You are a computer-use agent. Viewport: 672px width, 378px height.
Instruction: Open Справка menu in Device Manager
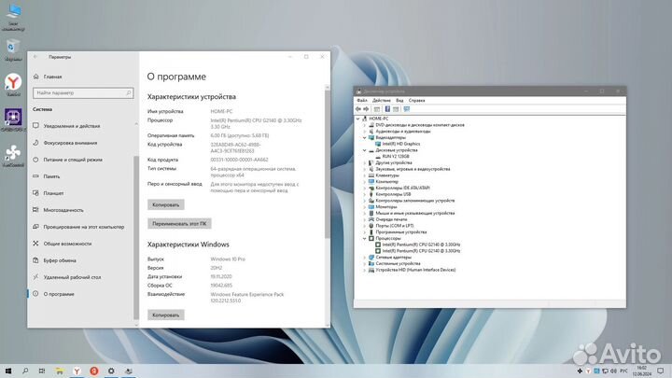click(416, 100)
